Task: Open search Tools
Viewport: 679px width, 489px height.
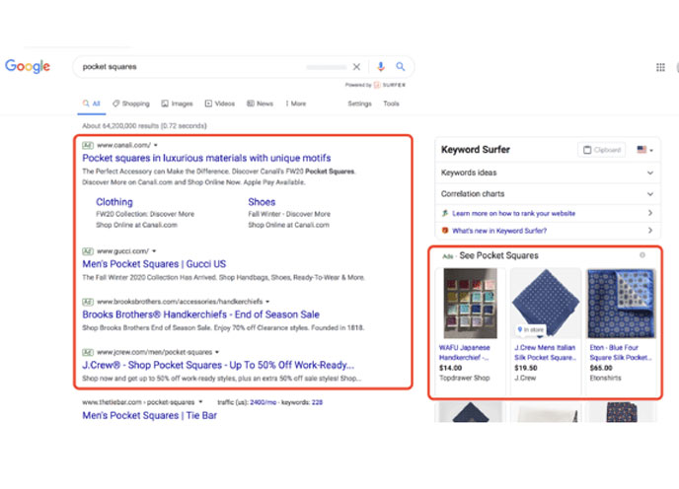Action: (x=391, y=104)
